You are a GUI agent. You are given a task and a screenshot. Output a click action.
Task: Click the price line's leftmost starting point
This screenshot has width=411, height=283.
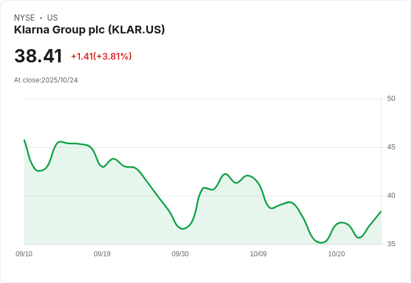[x=25, y=140]
